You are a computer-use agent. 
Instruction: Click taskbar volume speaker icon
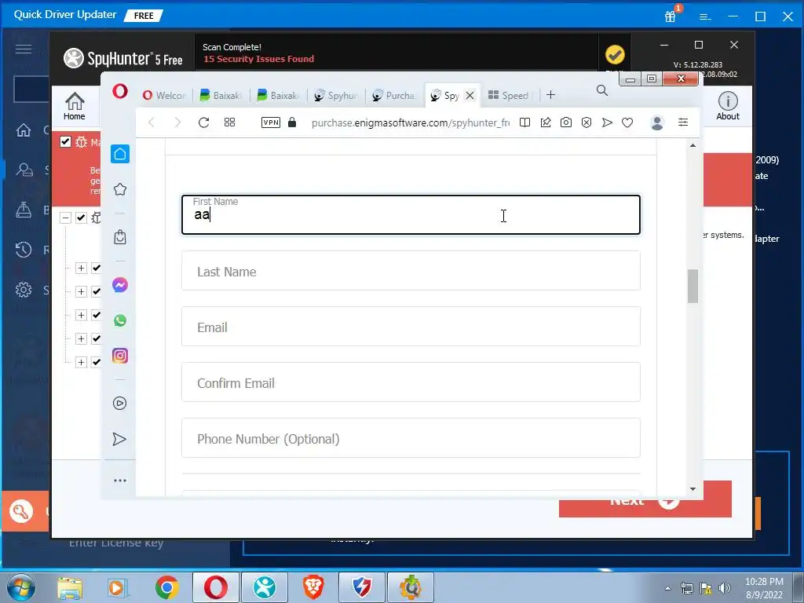click(724, 588)
